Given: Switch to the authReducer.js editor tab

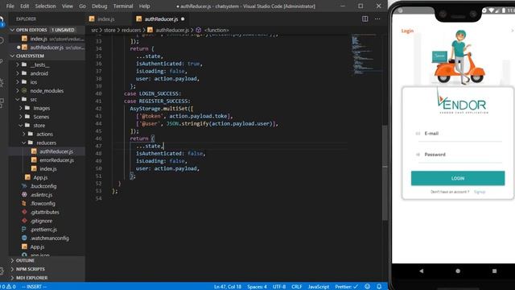Looking at the screenshot, I should pos(160,19).
